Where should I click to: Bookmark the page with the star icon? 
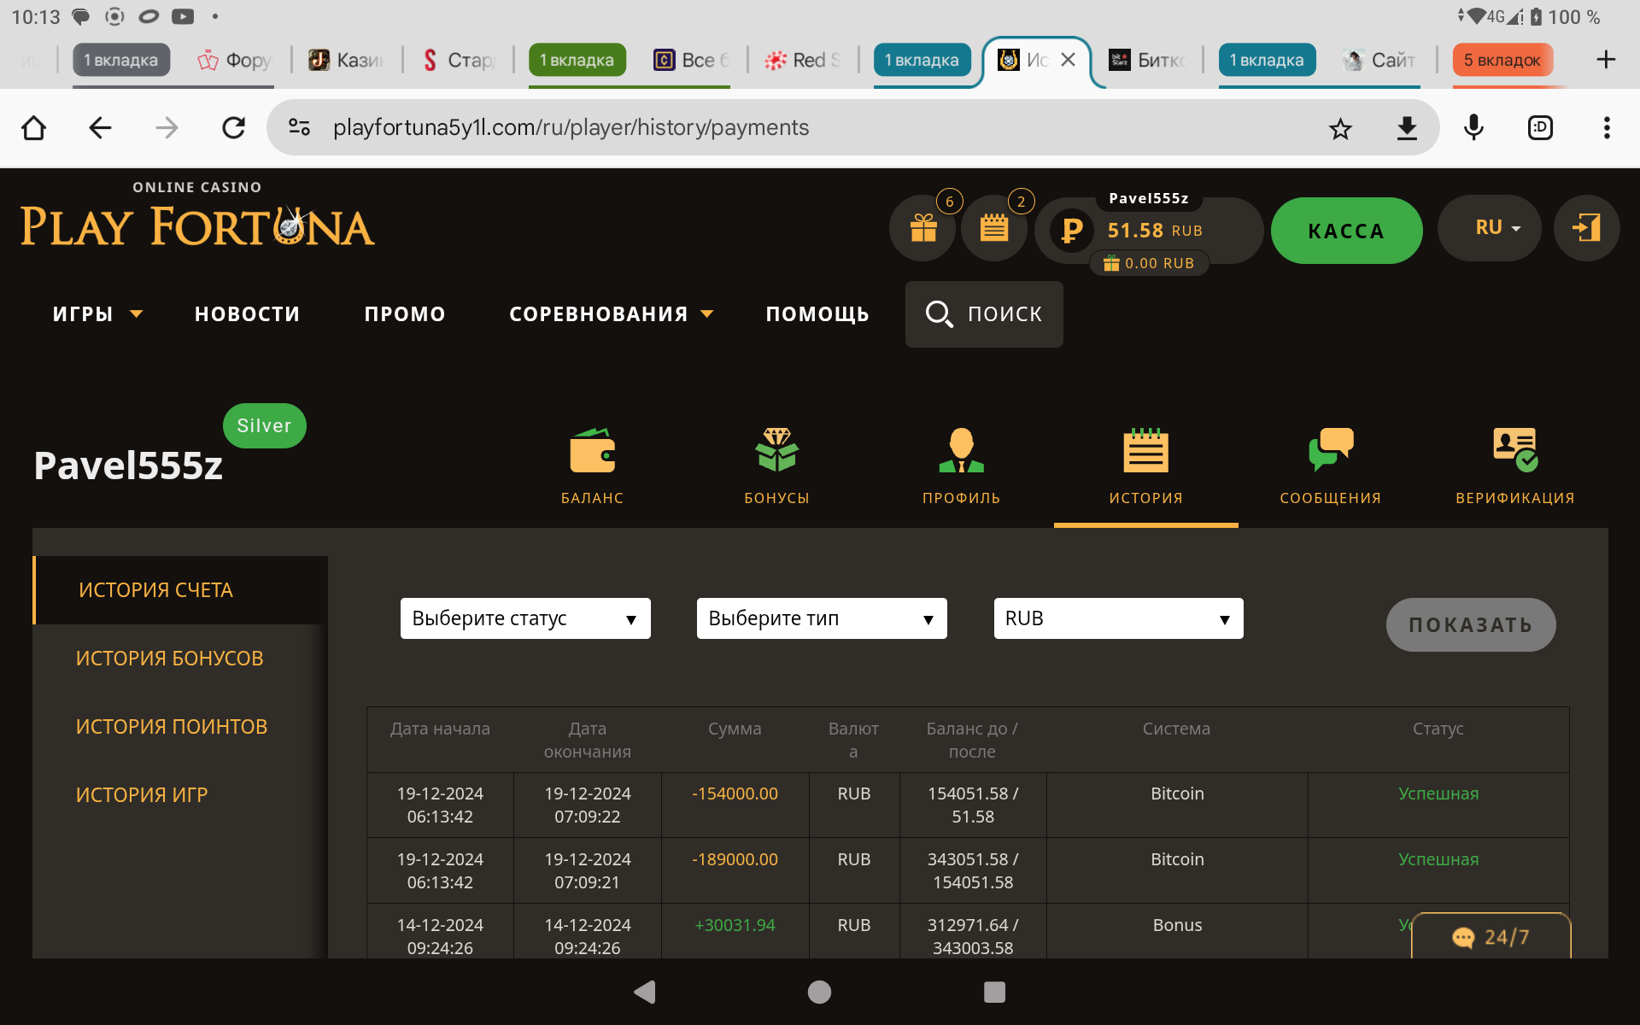(1340, 128)
